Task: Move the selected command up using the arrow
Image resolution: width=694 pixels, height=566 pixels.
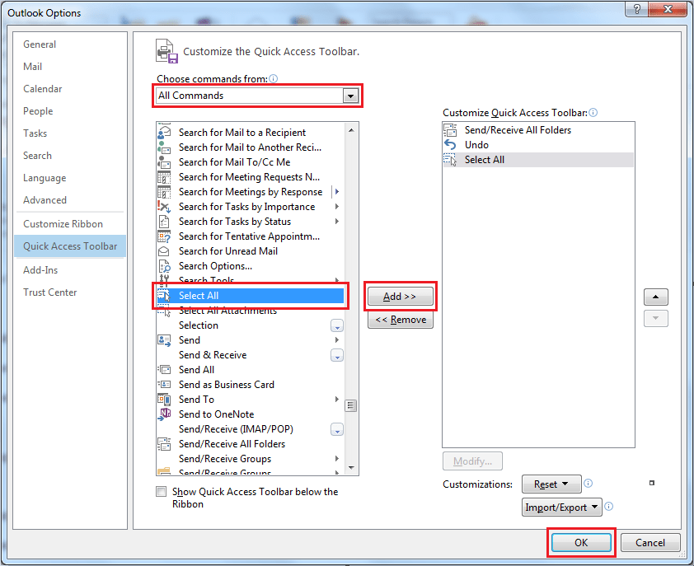Action: coord(655,297)
